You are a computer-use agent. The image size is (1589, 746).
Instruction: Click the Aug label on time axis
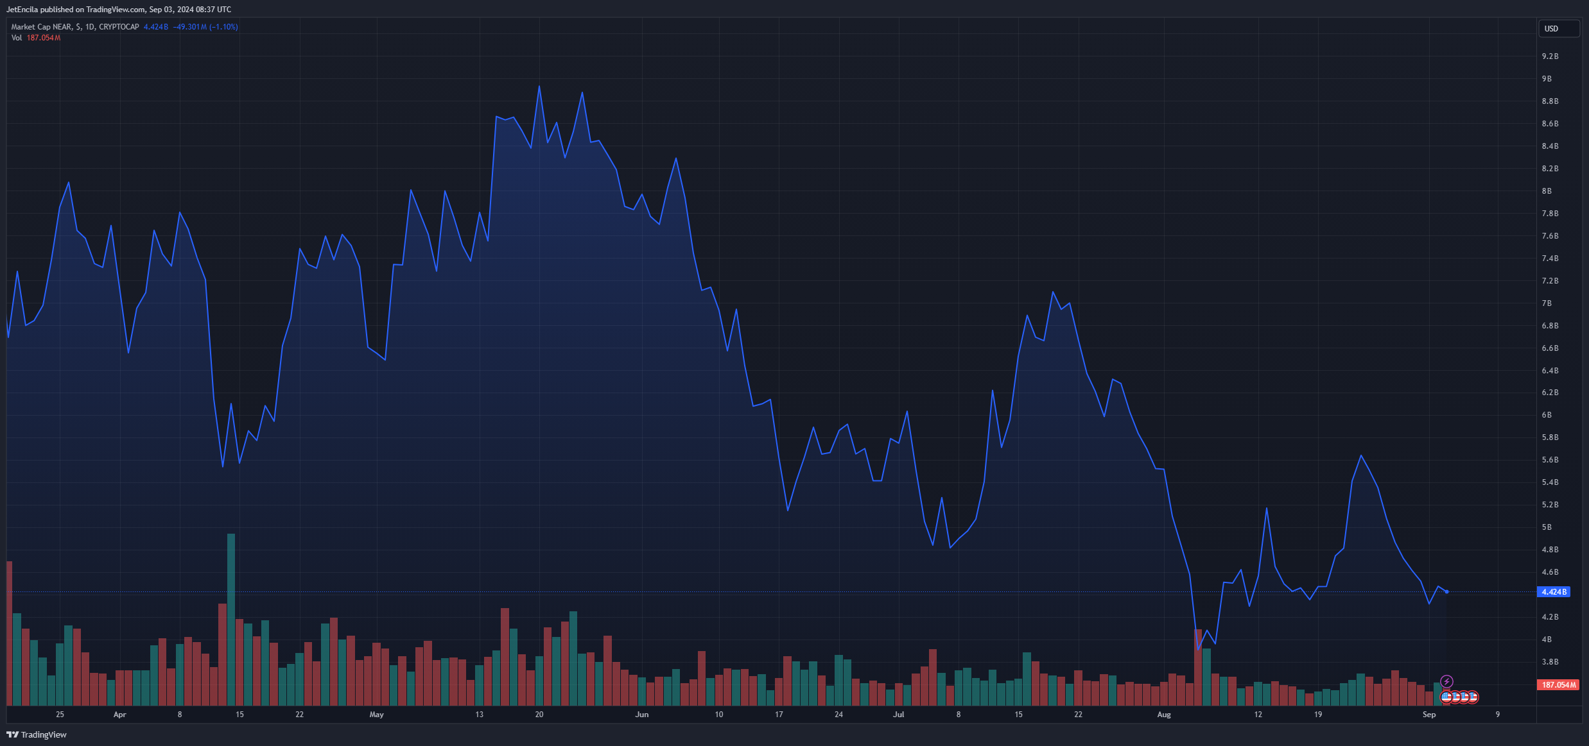click(x=1164, y=715)
